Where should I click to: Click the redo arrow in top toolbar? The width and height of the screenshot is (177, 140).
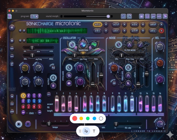129,16
